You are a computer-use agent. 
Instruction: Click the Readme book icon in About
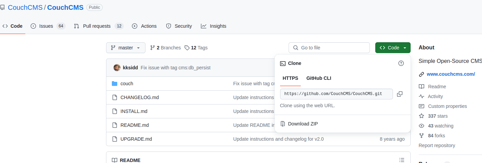pos(421,87)
